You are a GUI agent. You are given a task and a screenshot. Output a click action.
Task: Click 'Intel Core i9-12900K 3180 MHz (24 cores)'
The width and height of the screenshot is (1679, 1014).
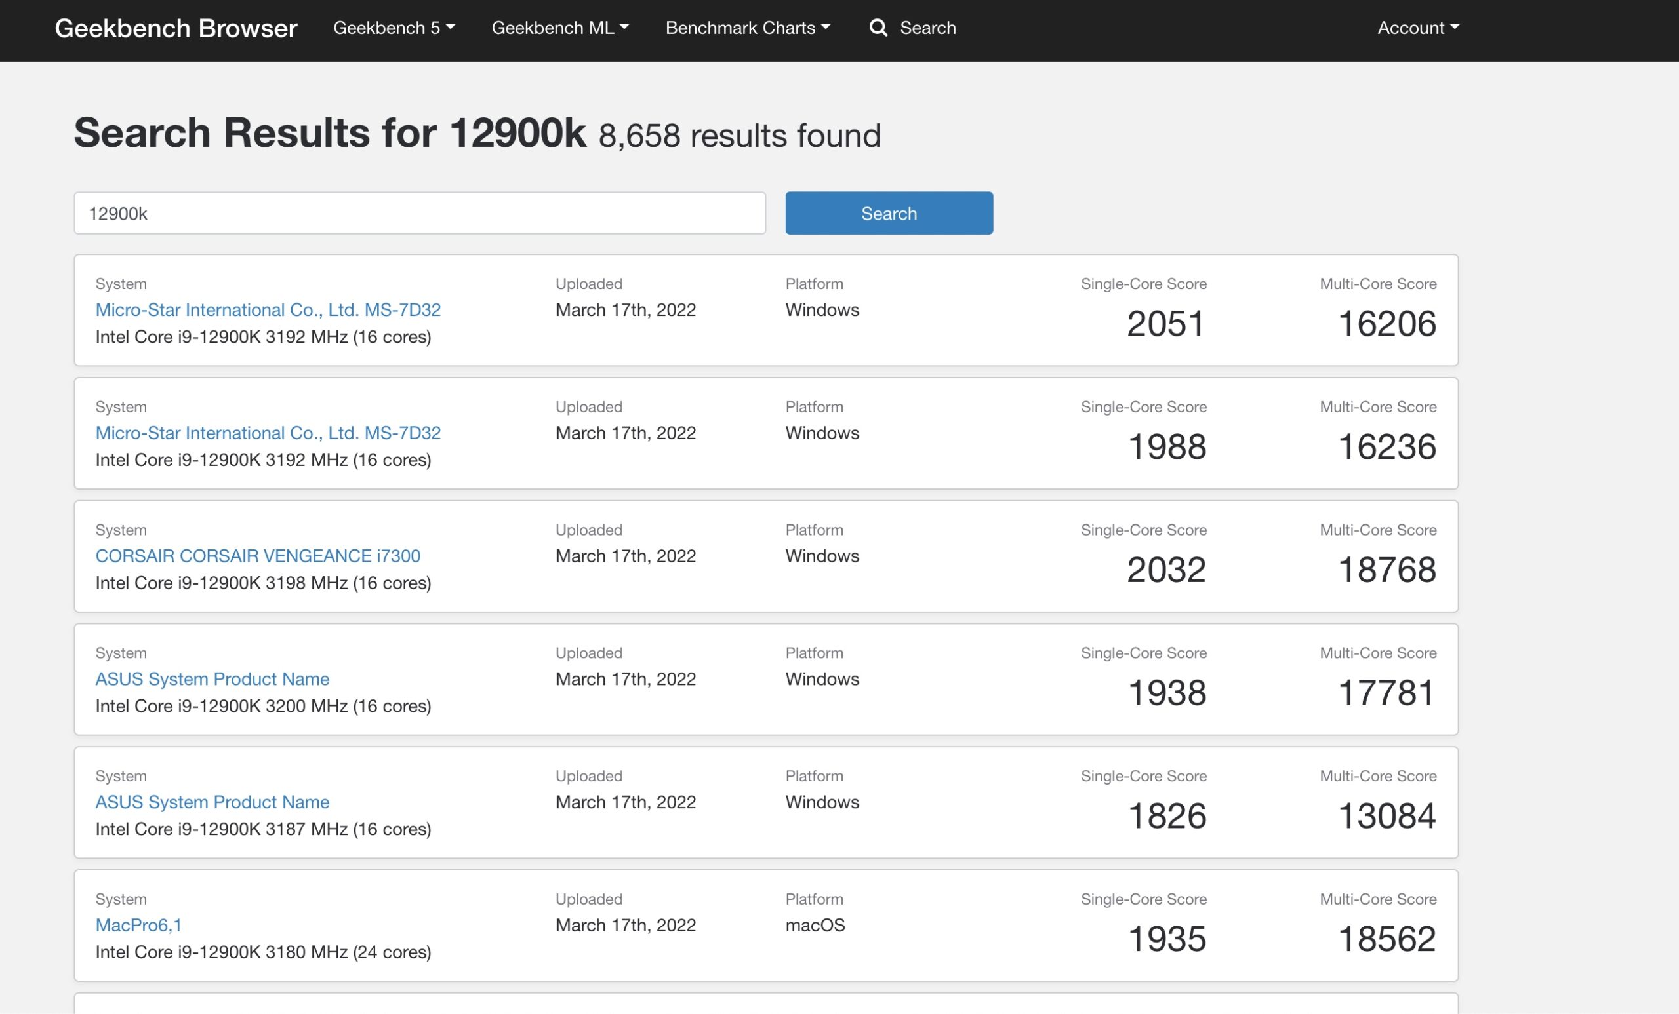[x=263, y=952]
